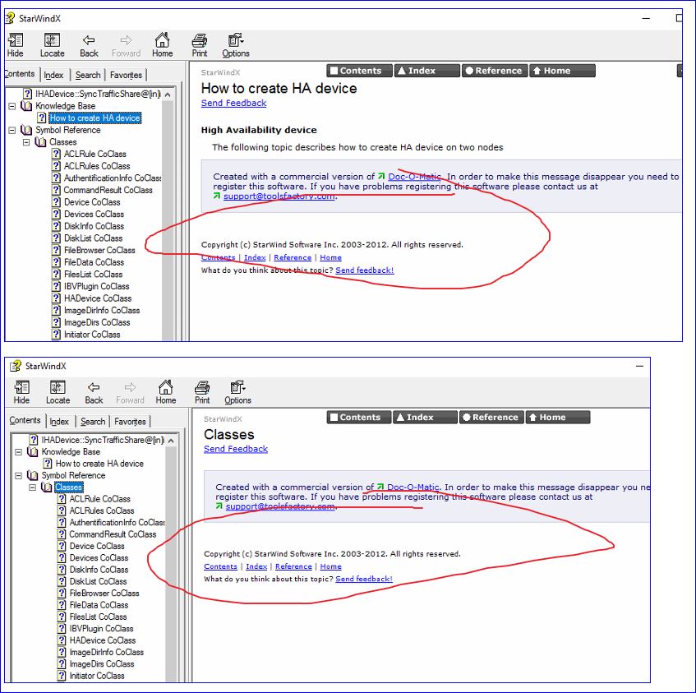Click tree scroll-up arrow in bottom window
This screenshot has height=693, width=696.
click(171, 441)
